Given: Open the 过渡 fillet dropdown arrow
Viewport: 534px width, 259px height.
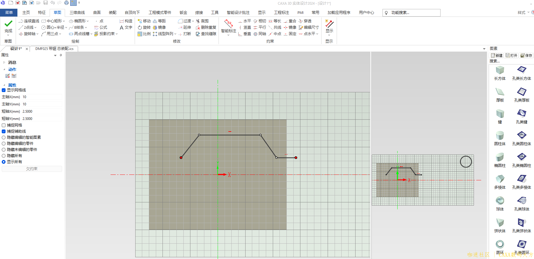Looking at the screenshot, I should pyautogui.click(x=193, y=21).
